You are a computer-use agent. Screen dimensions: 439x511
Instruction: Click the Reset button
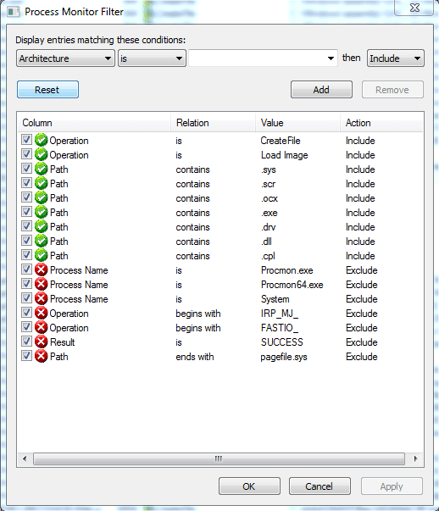click(47, 90)
